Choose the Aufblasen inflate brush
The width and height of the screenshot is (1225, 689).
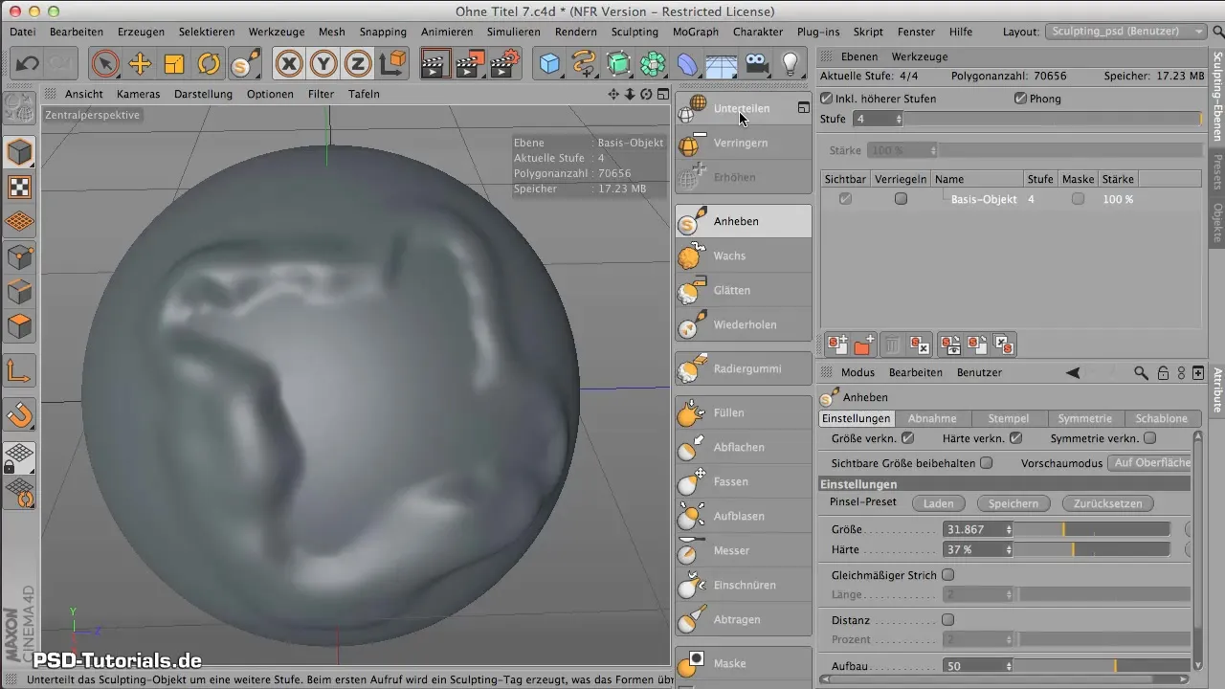pyautogui.click(x=743, y=516)
